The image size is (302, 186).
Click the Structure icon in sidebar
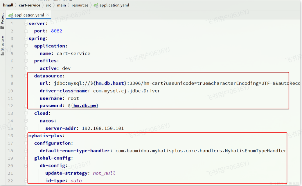[2, 54]
